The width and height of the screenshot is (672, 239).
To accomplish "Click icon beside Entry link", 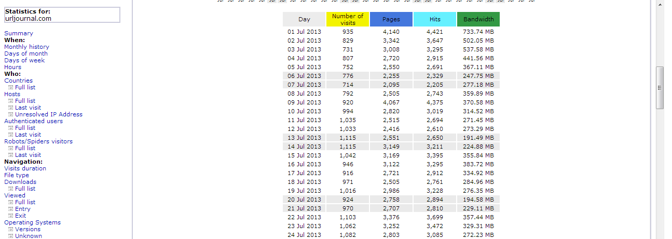I will point(10,209).
